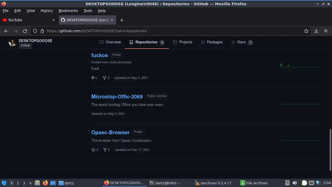Viewport: 332px width, 187px height.
Task: View the forks of the fuckos repository
Action: pyautogui.click(x=106, y=78)
